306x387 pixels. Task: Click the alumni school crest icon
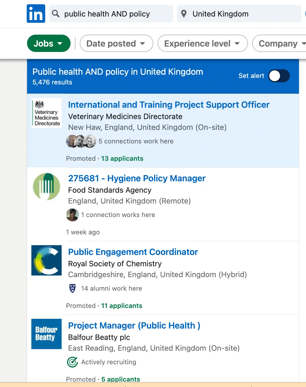tap(72, 288)
